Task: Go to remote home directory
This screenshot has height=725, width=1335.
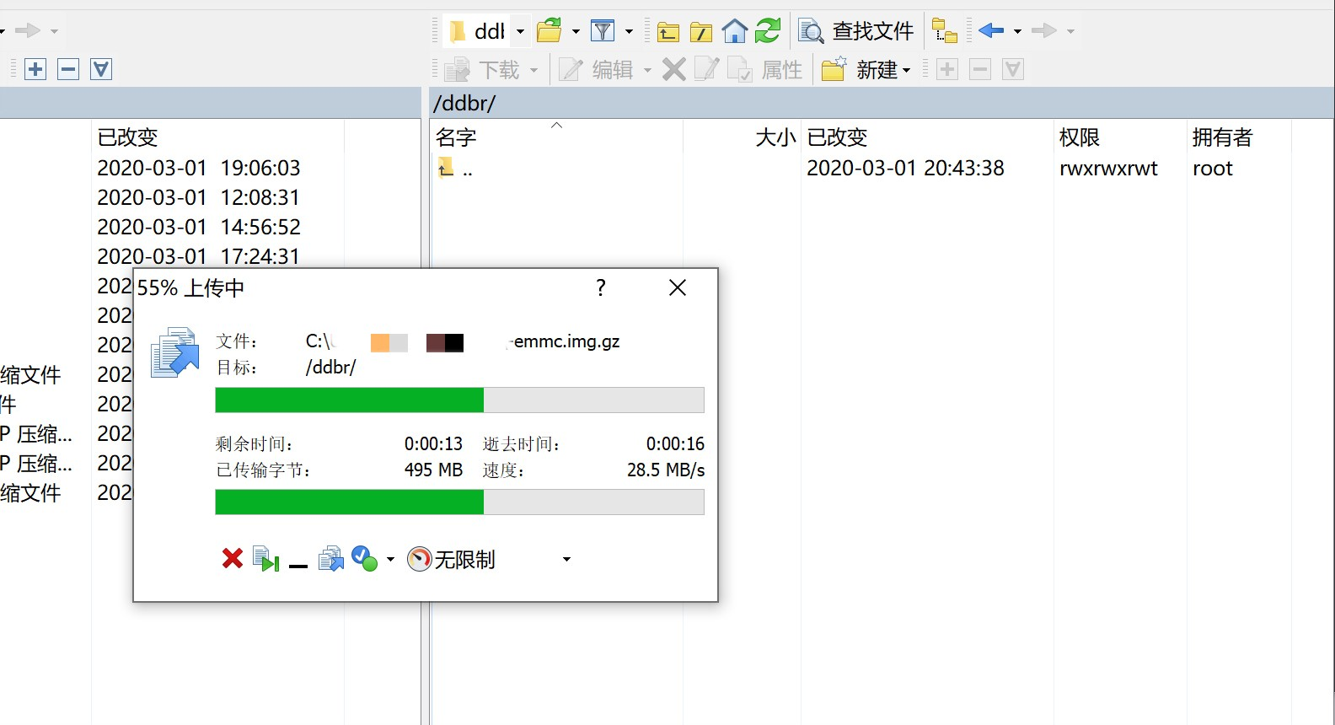Action: click(735, 31)
